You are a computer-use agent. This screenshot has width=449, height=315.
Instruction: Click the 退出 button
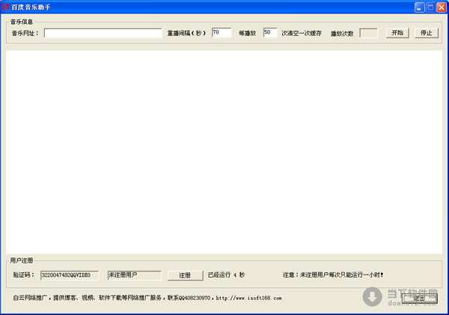[x=419, y=299]
